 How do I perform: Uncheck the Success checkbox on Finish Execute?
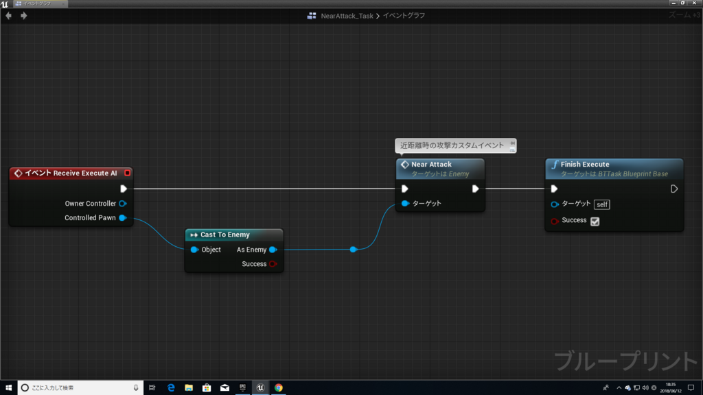(x=595, y=222)
